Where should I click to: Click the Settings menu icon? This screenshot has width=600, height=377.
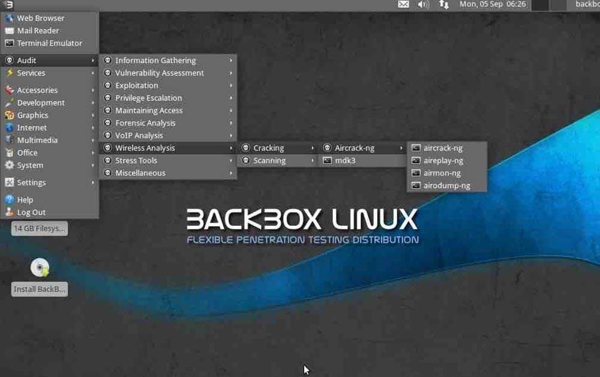pyautogui.click(x=10, y=182)
